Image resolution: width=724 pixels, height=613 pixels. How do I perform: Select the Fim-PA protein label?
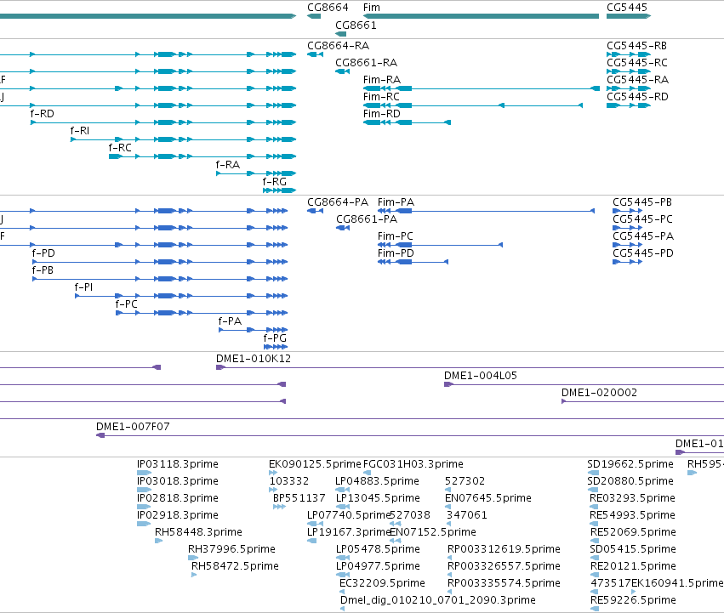tap(396, 202)
